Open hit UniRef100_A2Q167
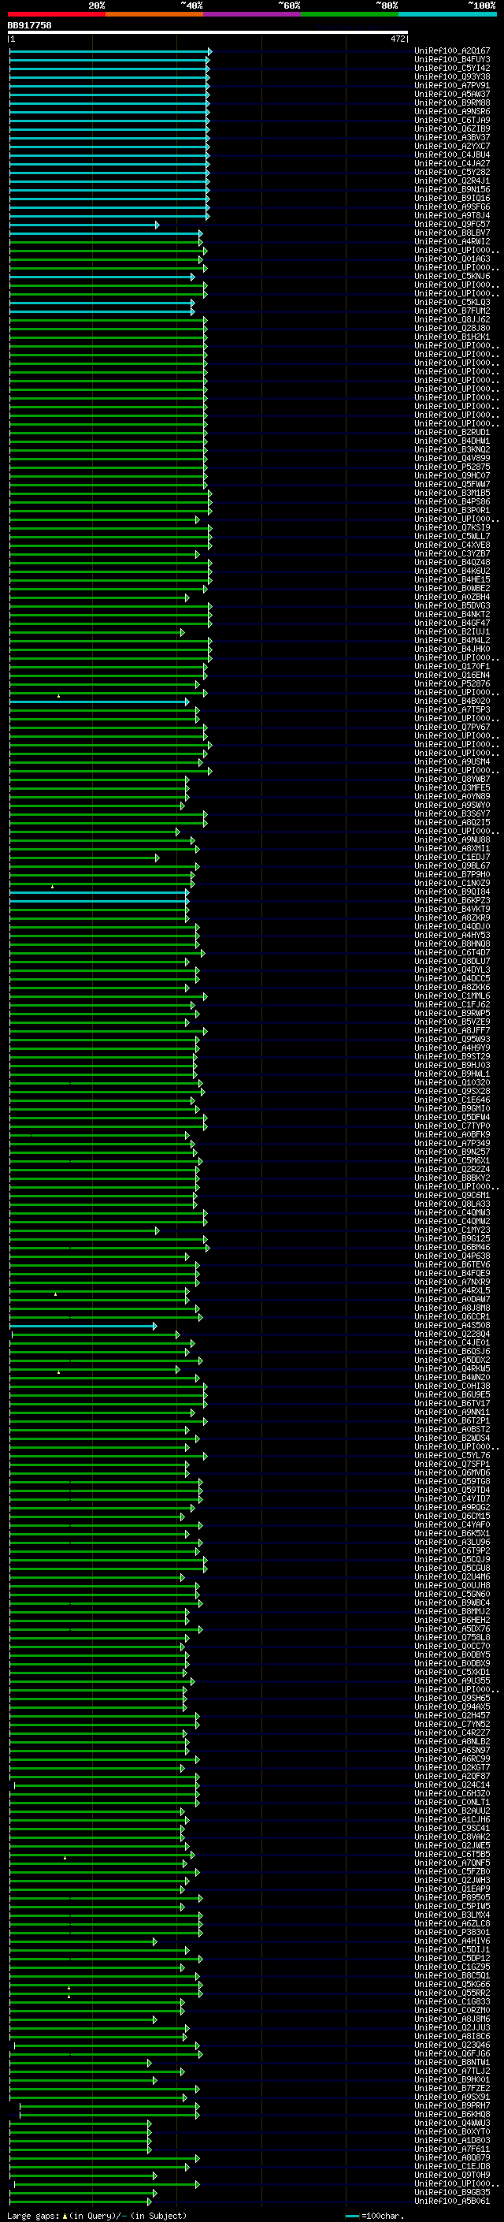The image size is (504, 2222). pyautogui.click(x=452, y=51)
